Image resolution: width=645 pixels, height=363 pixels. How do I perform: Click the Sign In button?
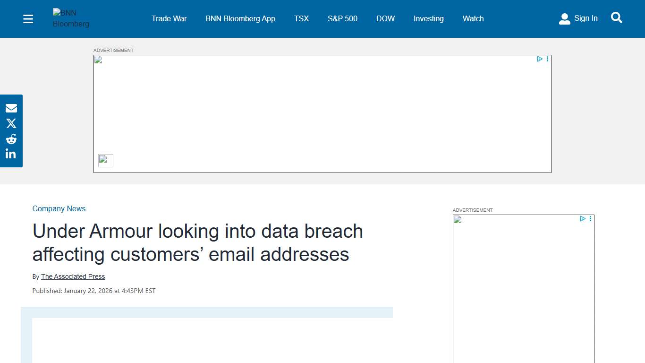point(586,18)
